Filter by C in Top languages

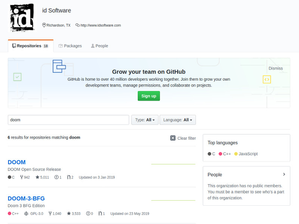click(211, 154)
